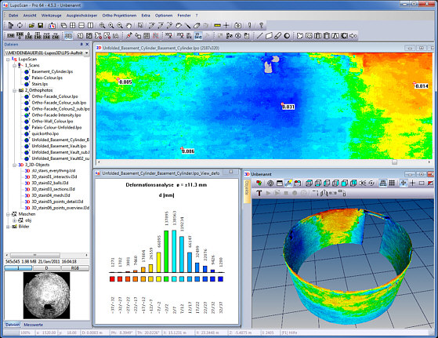Collapse the 2_Orthophotos tree node

(x=14, y=90)
